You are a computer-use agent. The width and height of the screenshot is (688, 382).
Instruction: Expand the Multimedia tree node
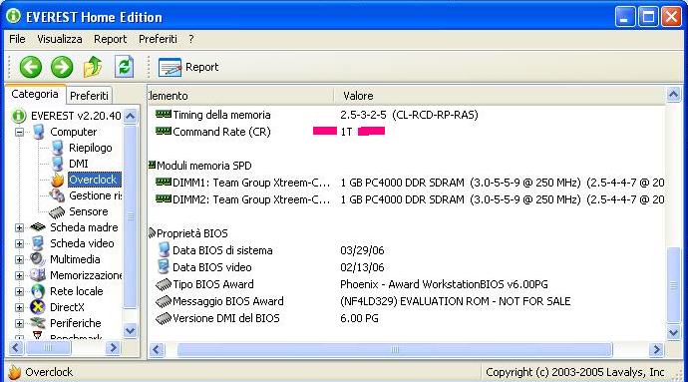[19, 259]
